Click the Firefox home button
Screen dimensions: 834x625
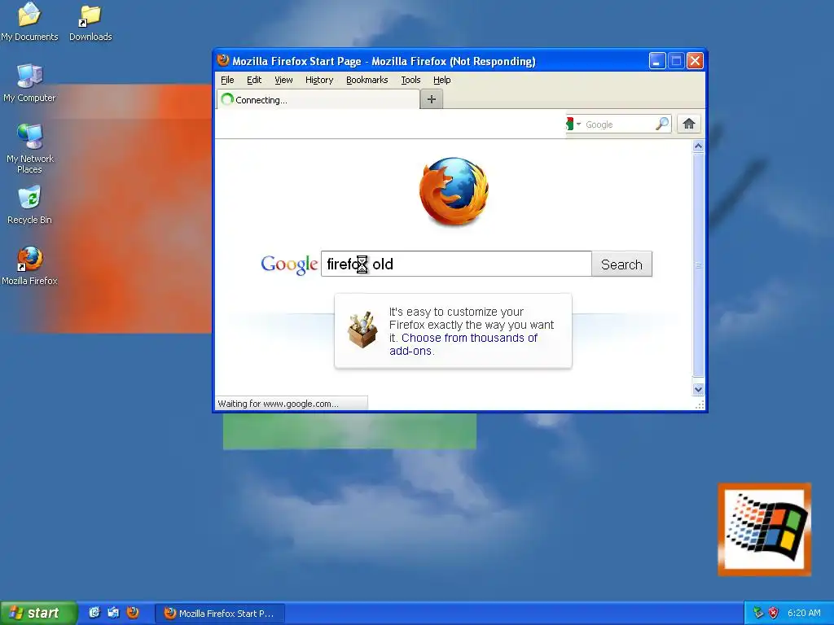(x=689, y=124)
